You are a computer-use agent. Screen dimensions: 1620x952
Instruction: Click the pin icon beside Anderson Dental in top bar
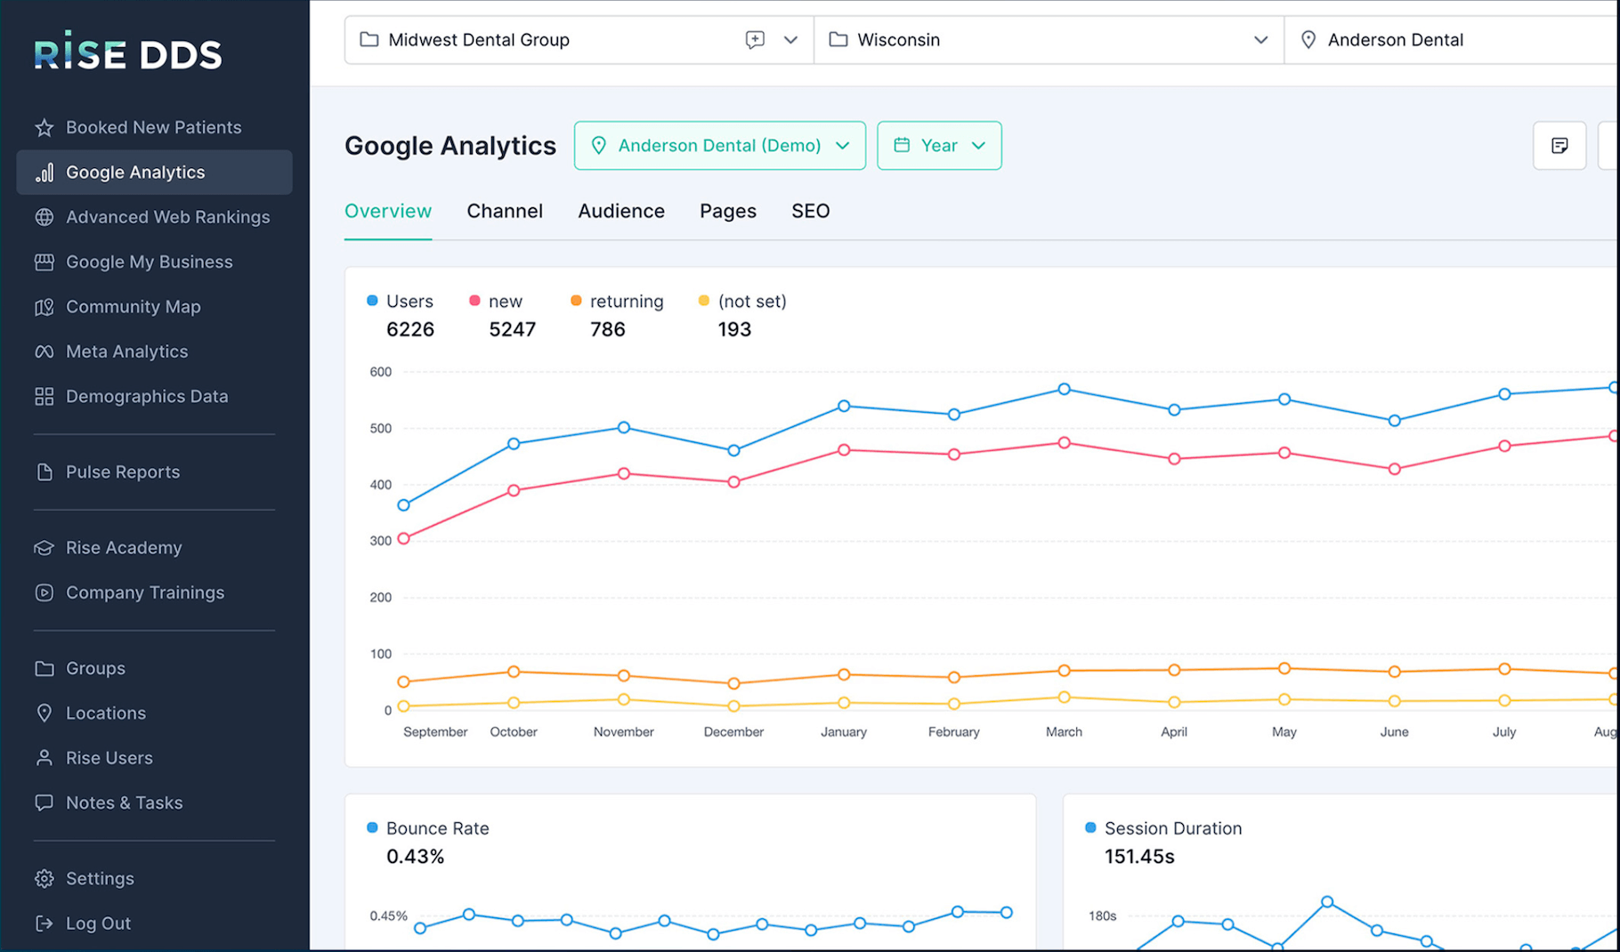click(1308, 40)
